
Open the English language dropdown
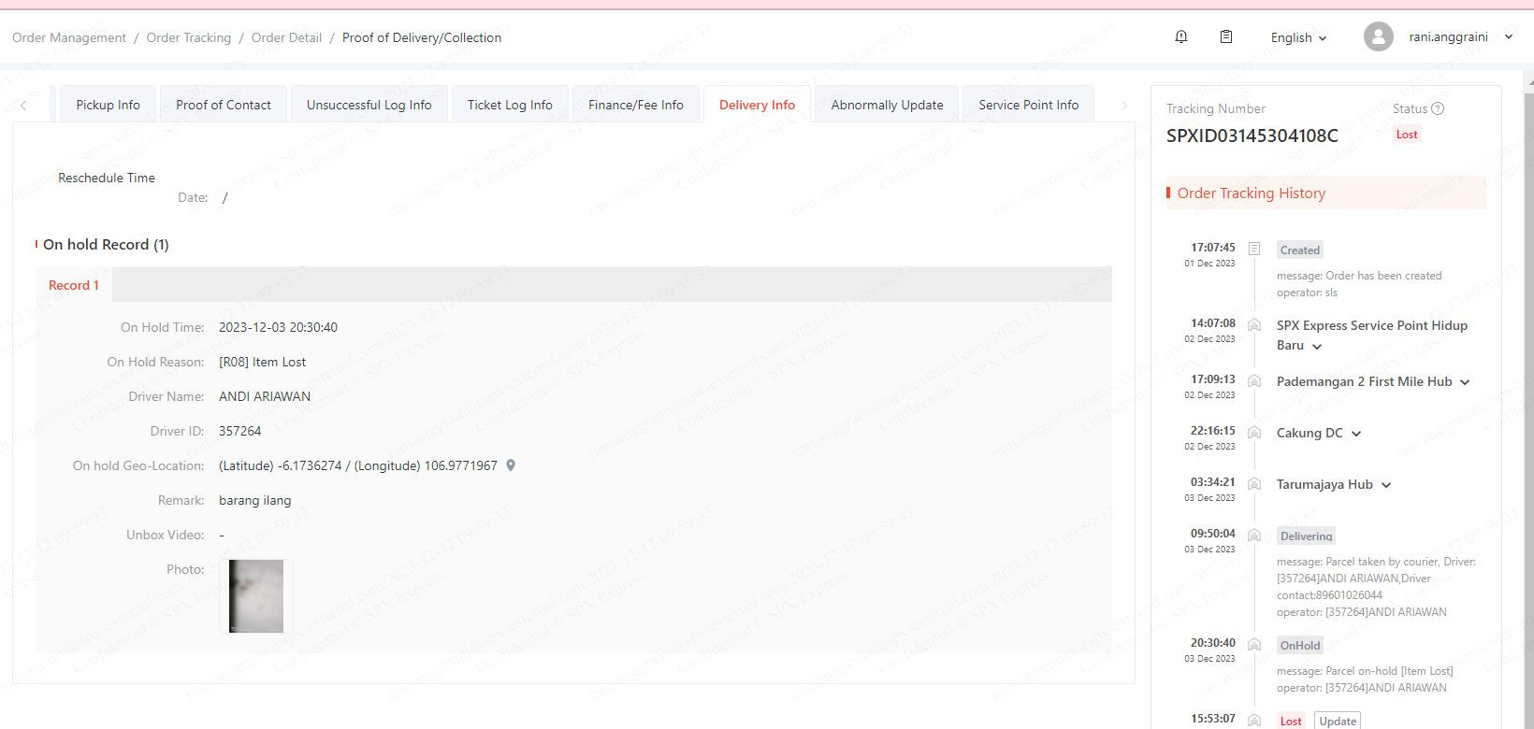click(x=1298, y=37)
